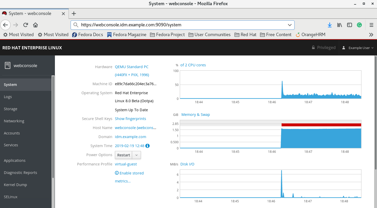377x208 pixels.
Task: Open the Disk I/O graph link
Action: [x=187, y=164]
